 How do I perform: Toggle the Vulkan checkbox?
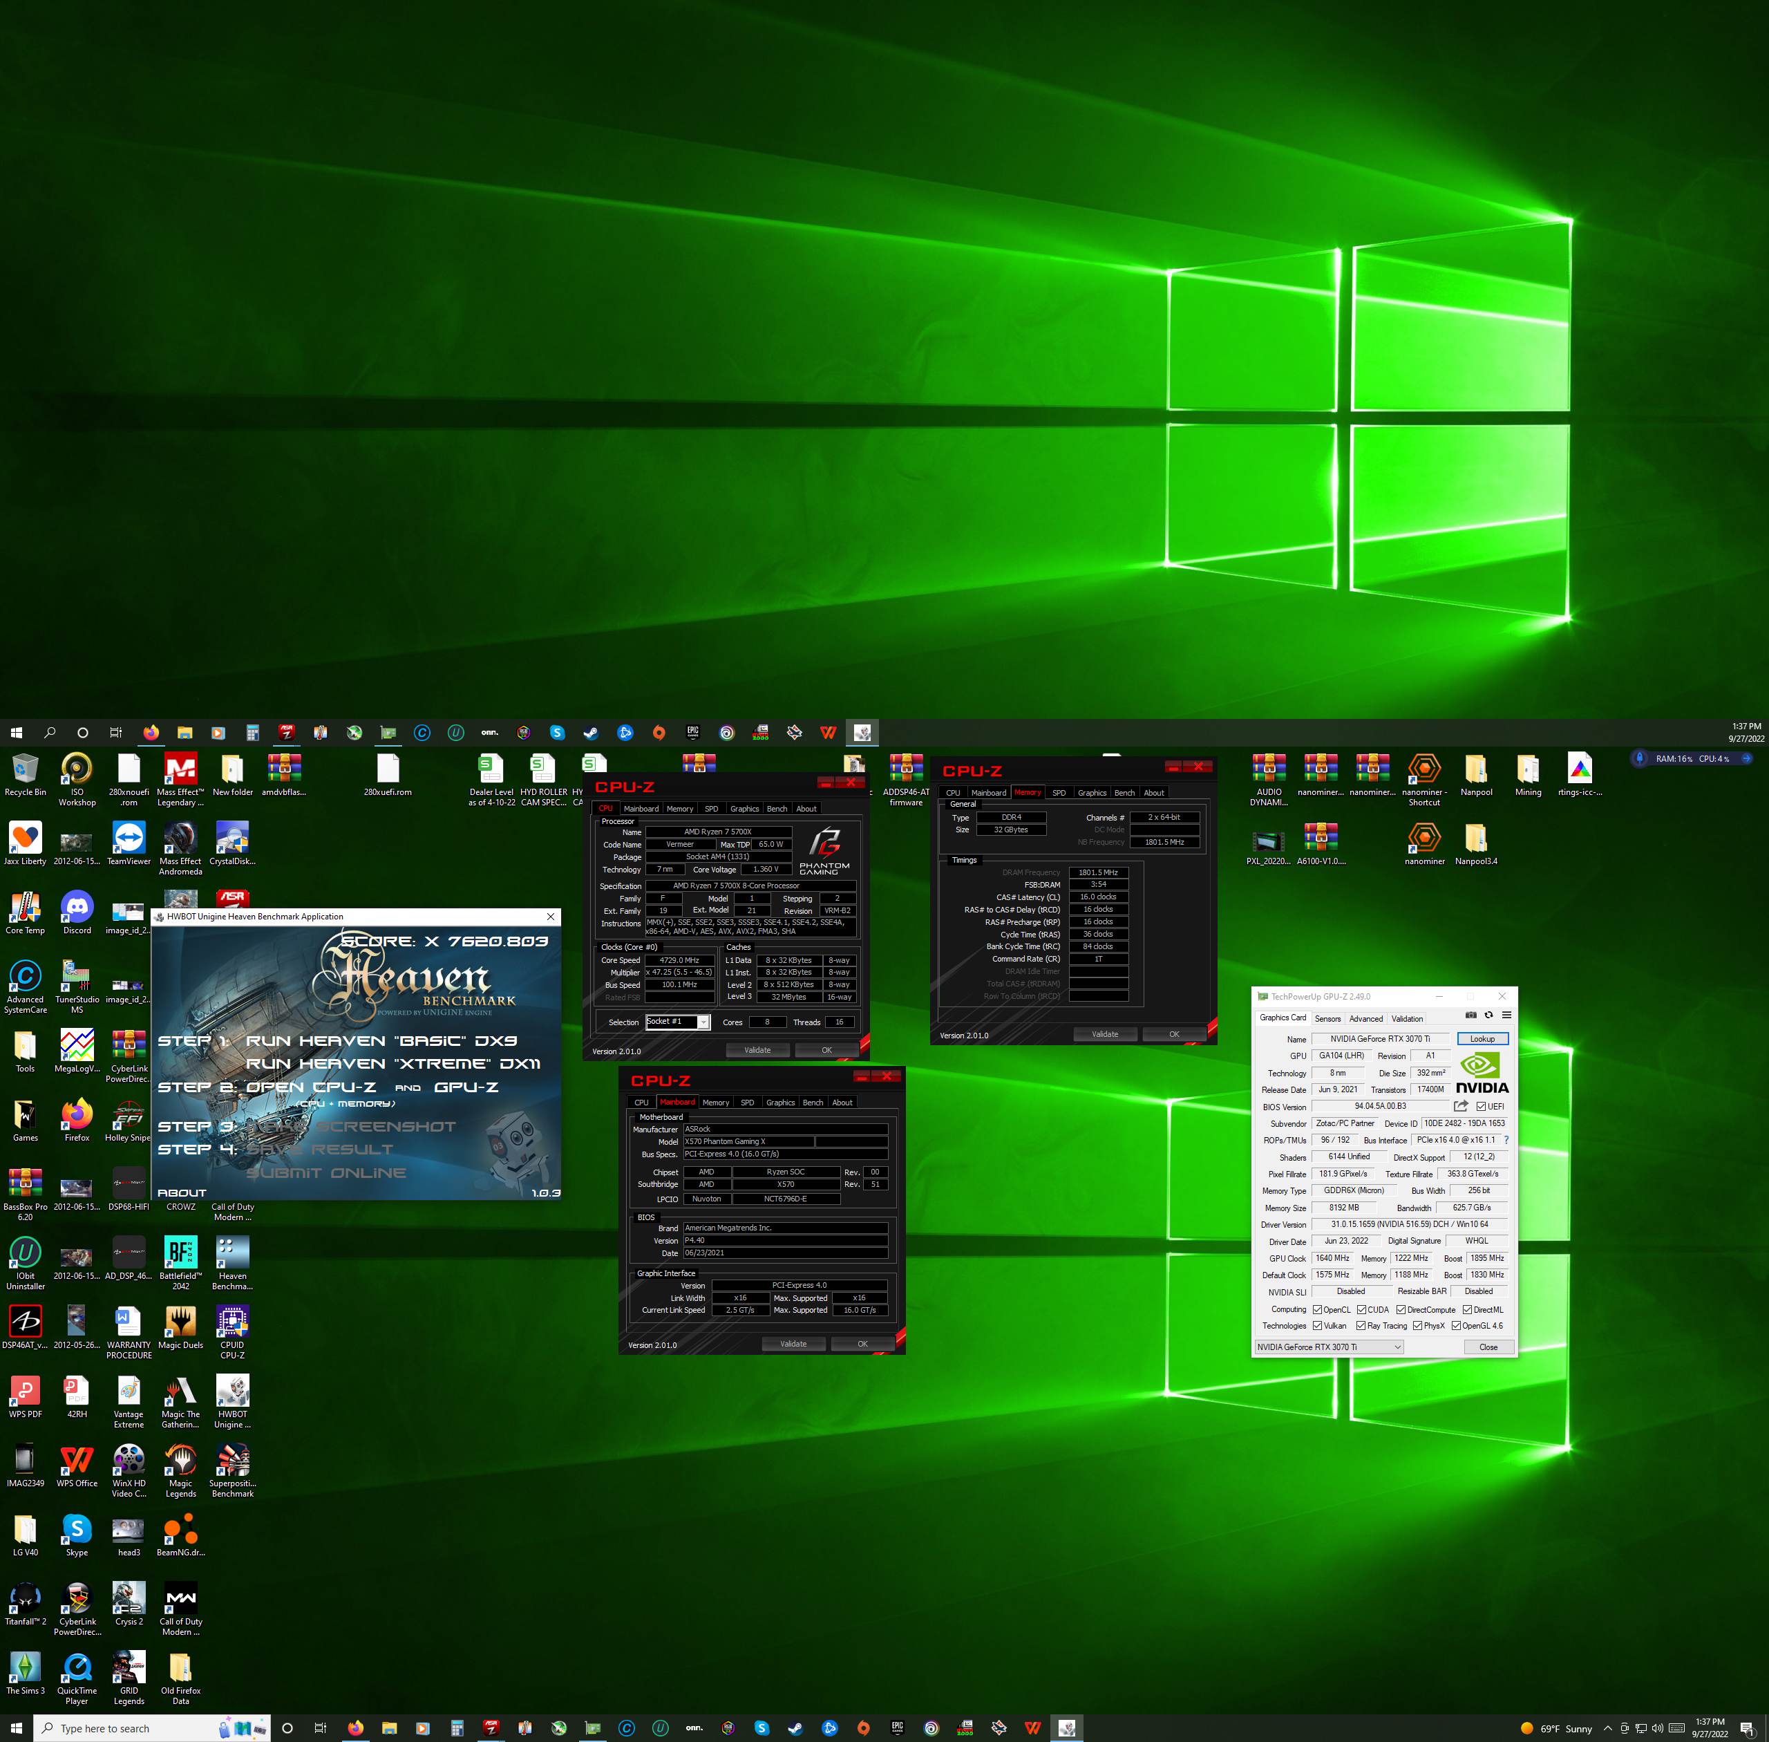tap(1317, 1326)
